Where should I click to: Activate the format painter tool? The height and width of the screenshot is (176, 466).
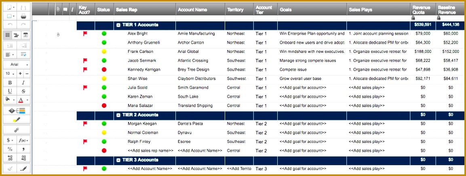(23, 168)
